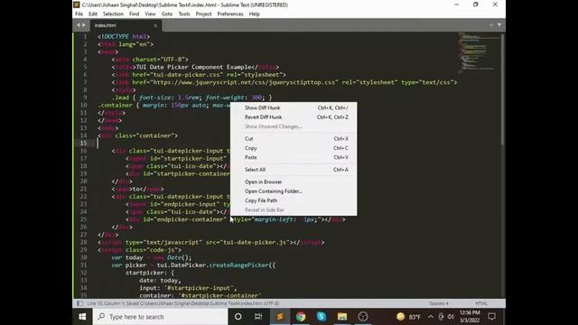
Task: Show hidden system tray icons
Action: [x=431, y=317]
